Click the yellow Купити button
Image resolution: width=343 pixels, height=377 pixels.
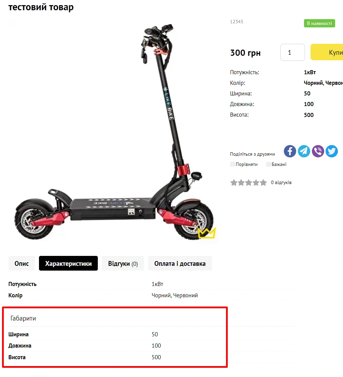(x=327, y=52)
